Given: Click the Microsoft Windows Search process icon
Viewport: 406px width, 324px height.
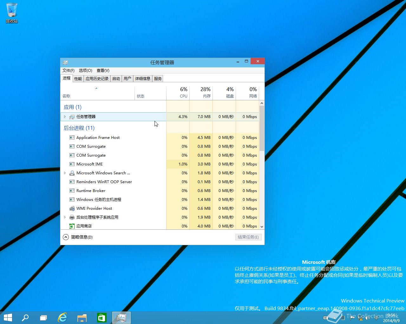Looking at the screenshot, I should (72, 173).
